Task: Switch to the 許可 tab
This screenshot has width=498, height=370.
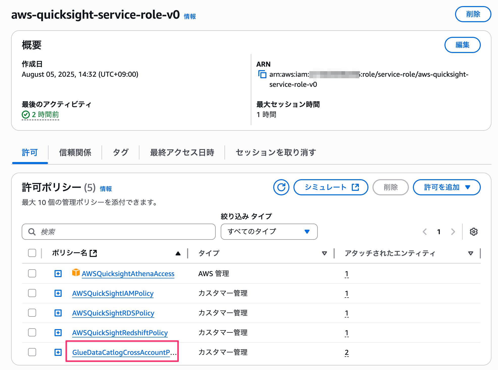Action: pos(30,152)
